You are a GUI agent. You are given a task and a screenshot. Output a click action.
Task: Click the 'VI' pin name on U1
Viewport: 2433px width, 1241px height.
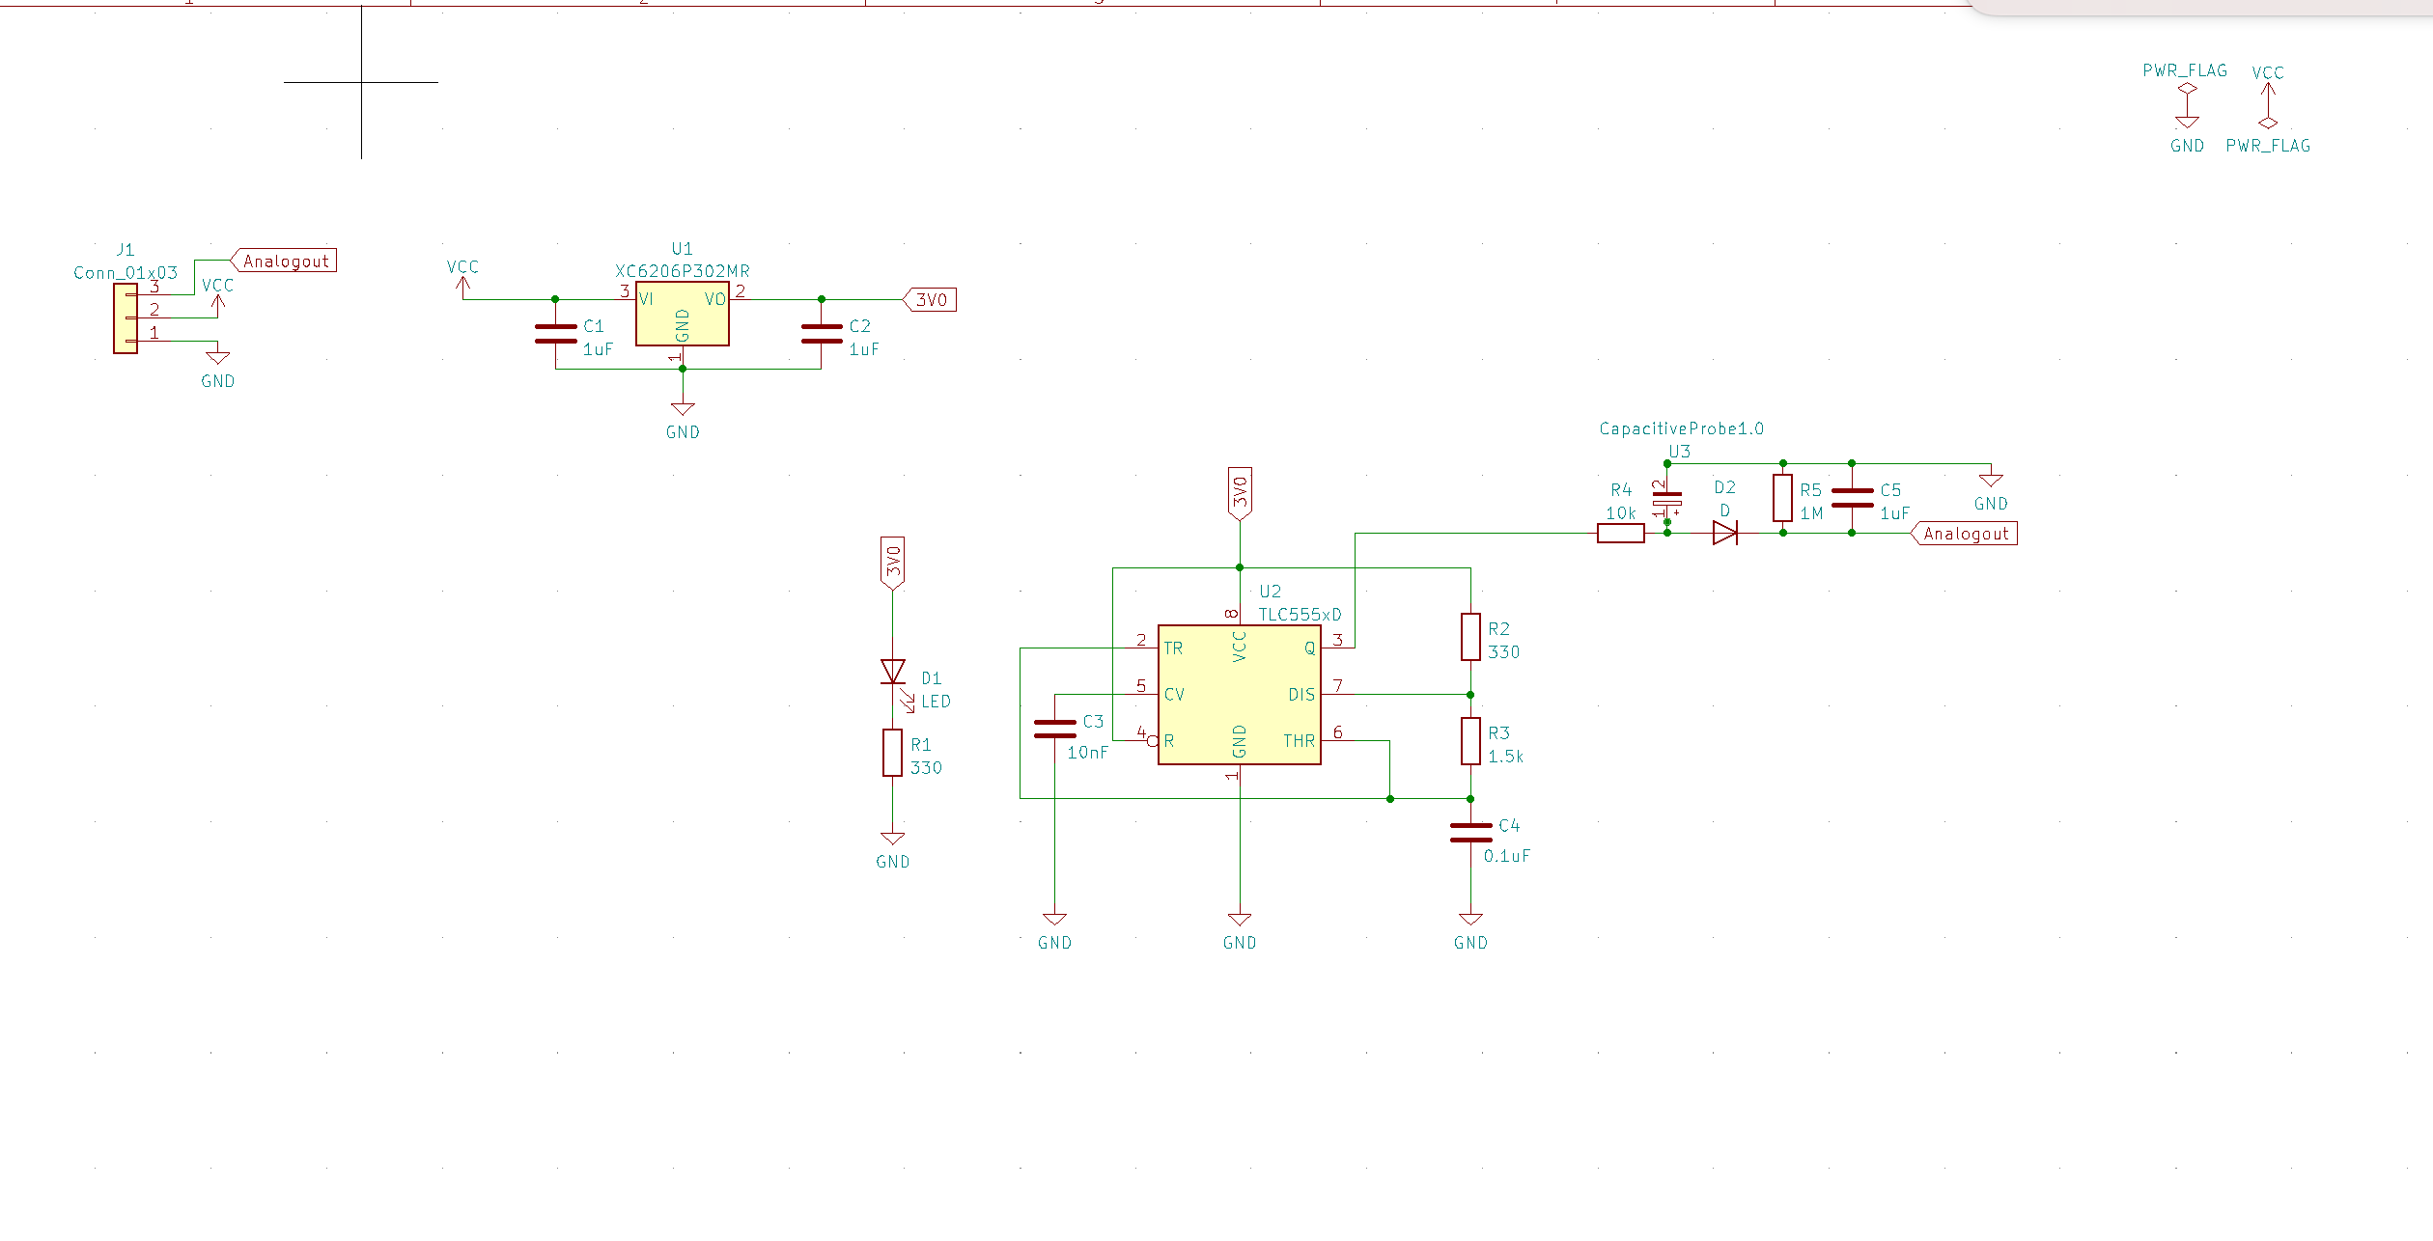[646, 299]
